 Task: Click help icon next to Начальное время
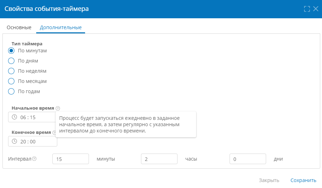(58, 108)
